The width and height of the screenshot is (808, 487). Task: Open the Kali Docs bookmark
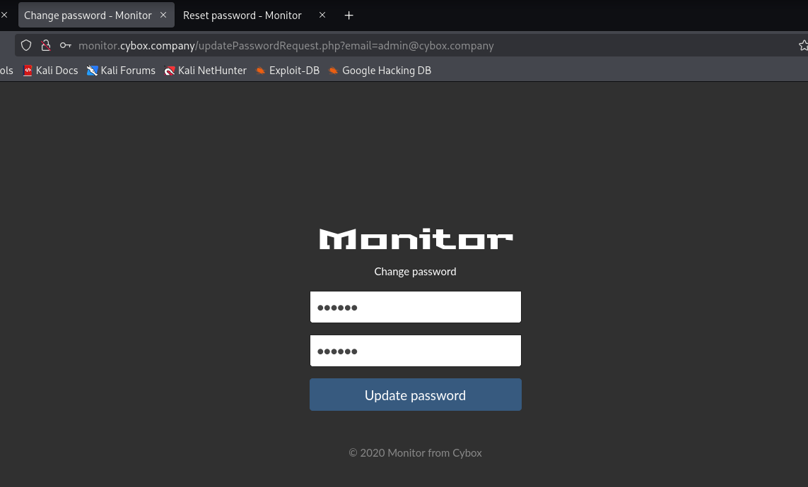tap(50, 71)
